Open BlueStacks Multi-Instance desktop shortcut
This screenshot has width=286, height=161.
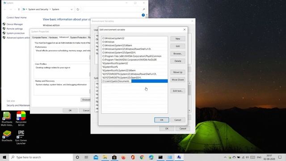point(7,119)
